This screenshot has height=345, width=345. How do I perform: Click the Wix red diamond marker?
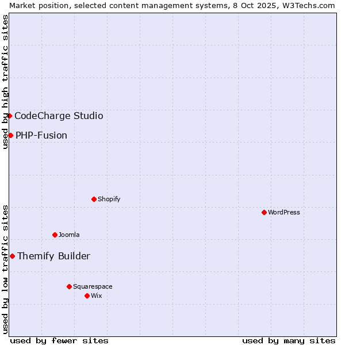(x=87, y=296)
